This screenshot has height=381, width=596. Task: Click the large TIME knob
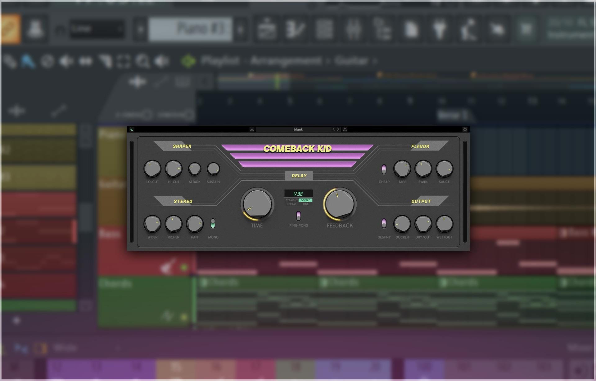257,204
